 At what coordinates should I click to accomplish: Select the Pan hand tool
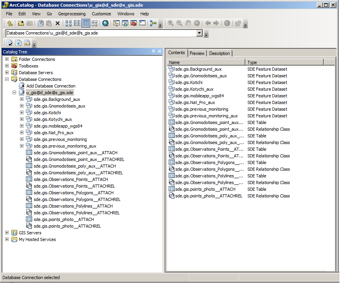[x=188, y=23]
